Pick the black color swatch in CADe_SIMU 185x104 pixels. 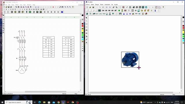pyautogui.click(x=82, y=15)
